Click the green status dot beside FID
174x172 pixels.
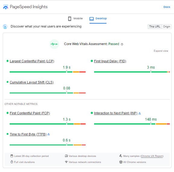click(x=92, y=61)
